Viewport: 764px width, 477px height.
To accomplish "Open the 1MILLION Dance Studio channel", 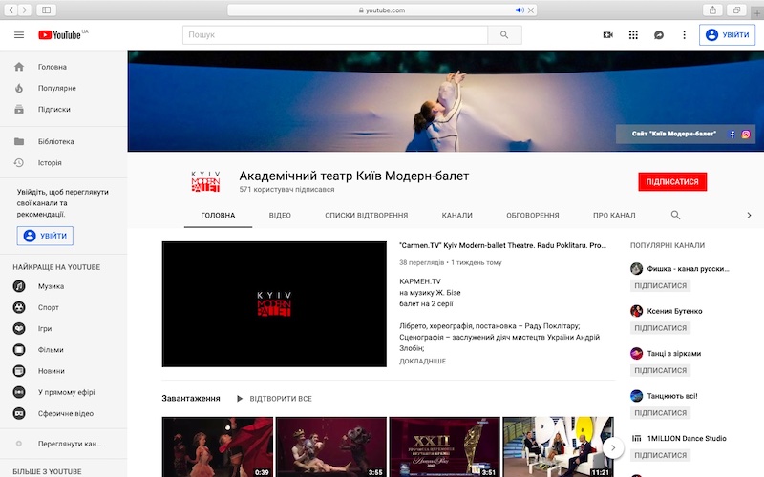I will click(x=679, y=438).
